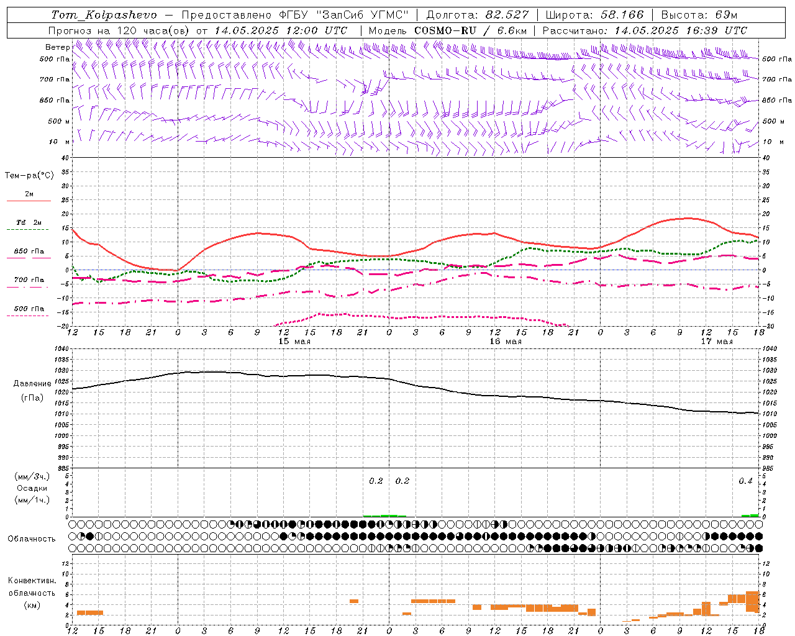795x636 pixels.
Task: Click the Модель COSMO-RU / 6.6км text
Action: point(448,30)
